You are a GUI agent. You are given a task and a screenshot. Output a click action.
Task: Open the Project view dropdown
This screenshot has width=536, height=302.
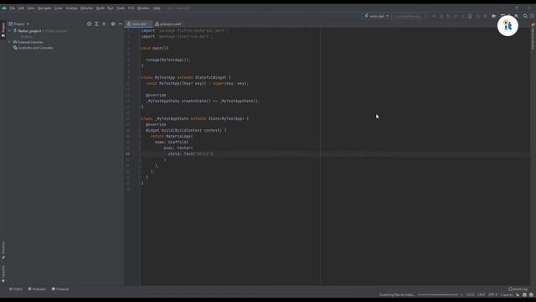coord(19,24)
